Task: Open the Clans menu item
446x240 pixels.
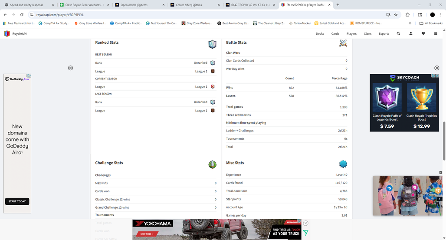Action: [367, 33]
